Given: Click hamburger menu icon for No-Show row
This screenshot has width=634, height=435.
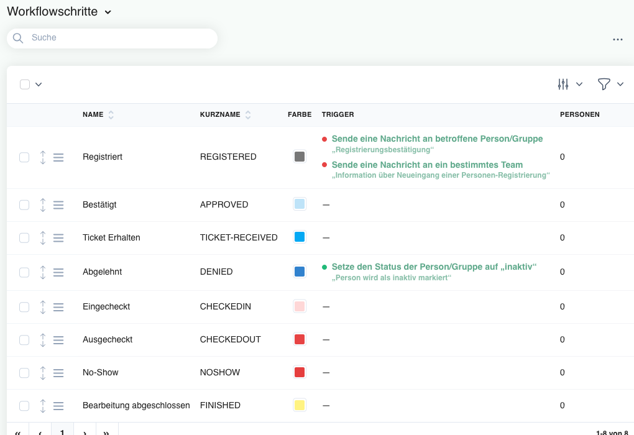Looking at the screenshot, I should (58, 373).
